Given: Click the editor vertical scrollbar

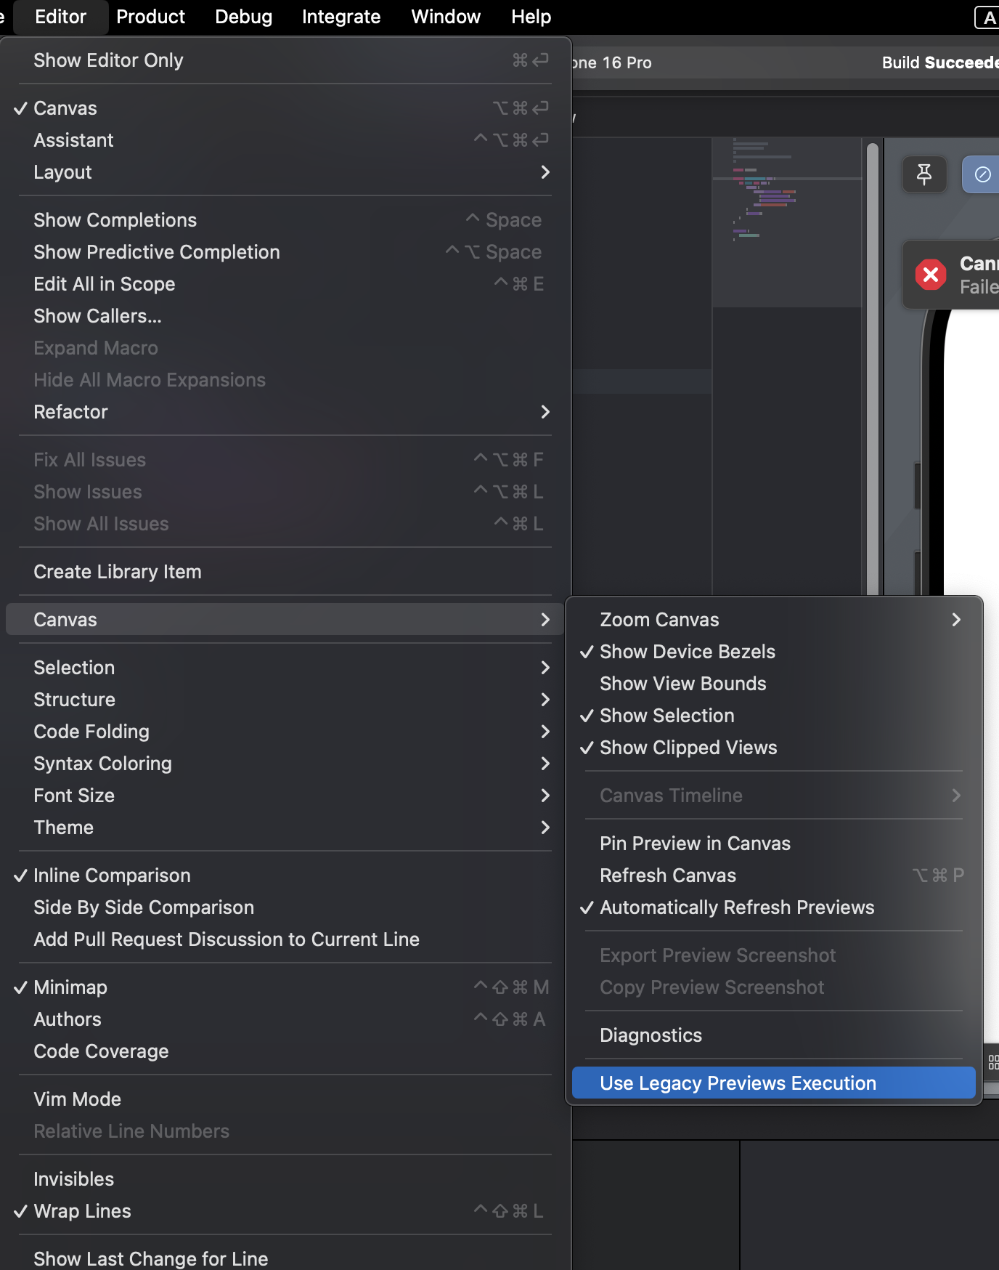Looking at the screenshot, I should point(873,369).
